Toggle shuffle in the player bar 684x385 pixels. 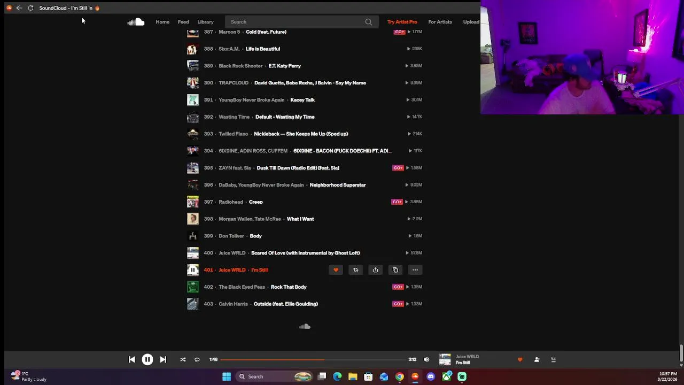click(183, 360)
